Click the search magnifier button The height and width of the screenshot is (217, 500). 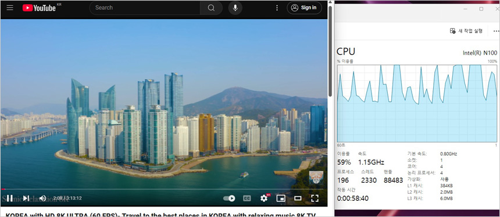click(211, 8)
